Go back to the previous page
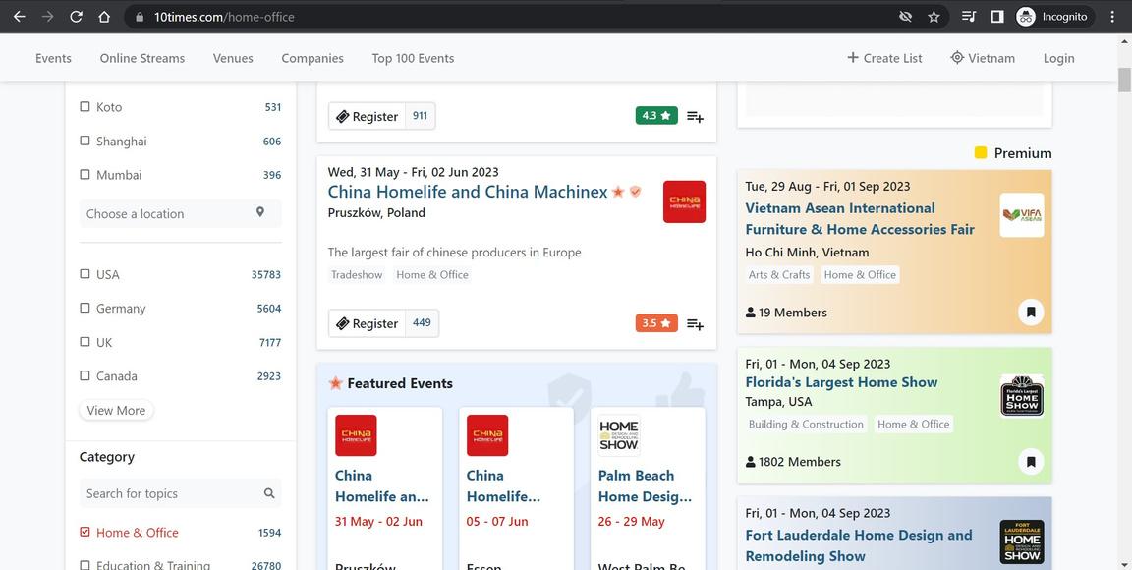The height and width of the screenshot is (570, 1132). [x=20, y=17]
